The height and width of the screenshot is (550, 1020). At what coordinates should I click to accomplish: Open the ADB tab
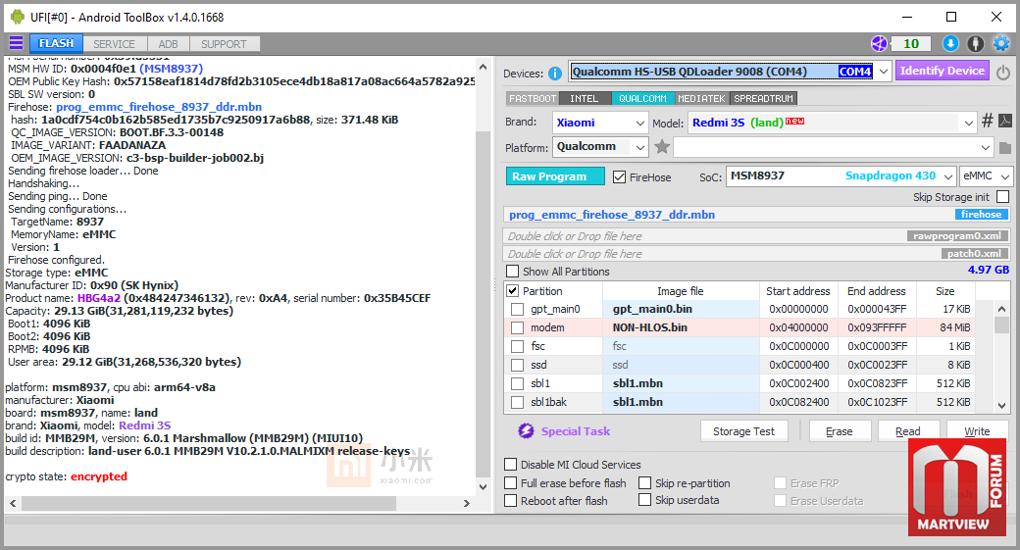tap(168, 44)
